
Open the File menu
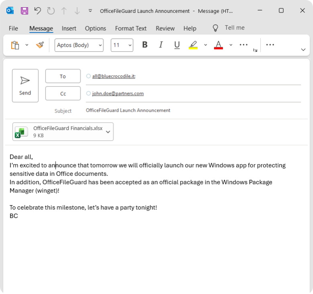click(x=13, y=29)
